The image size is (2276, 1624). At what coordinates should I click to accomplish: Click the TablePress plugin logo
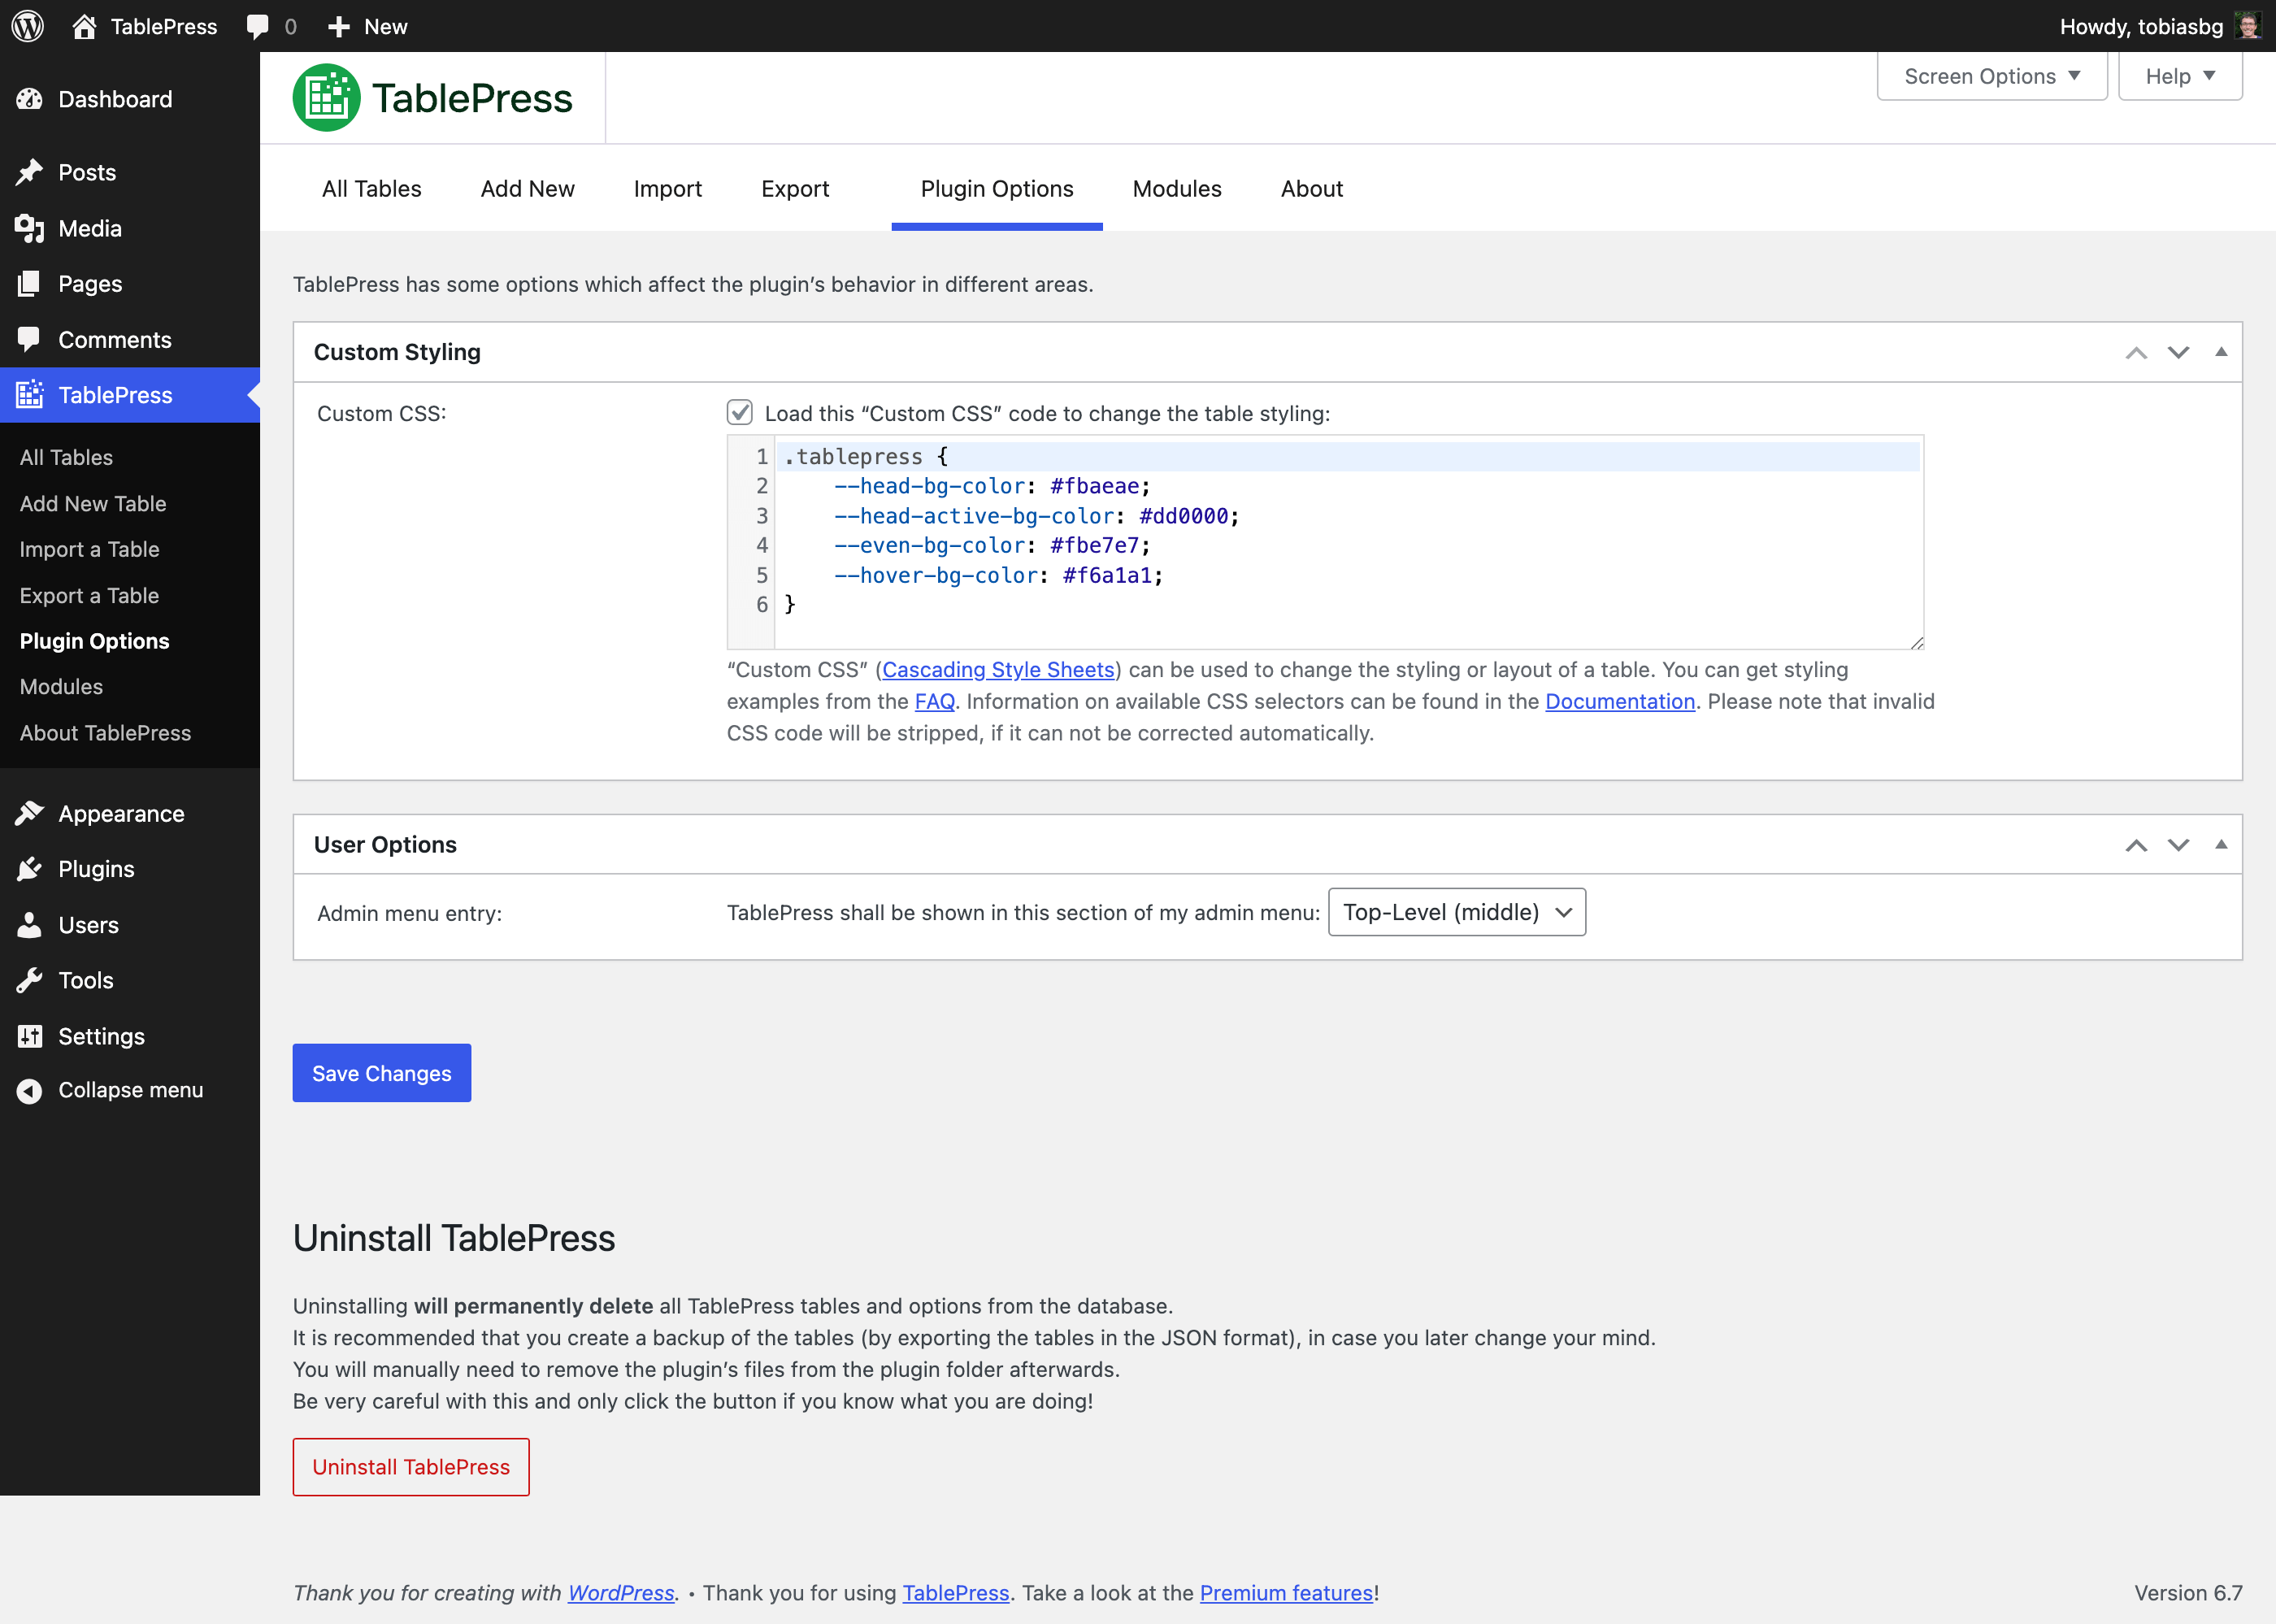[x=327, y=96]
